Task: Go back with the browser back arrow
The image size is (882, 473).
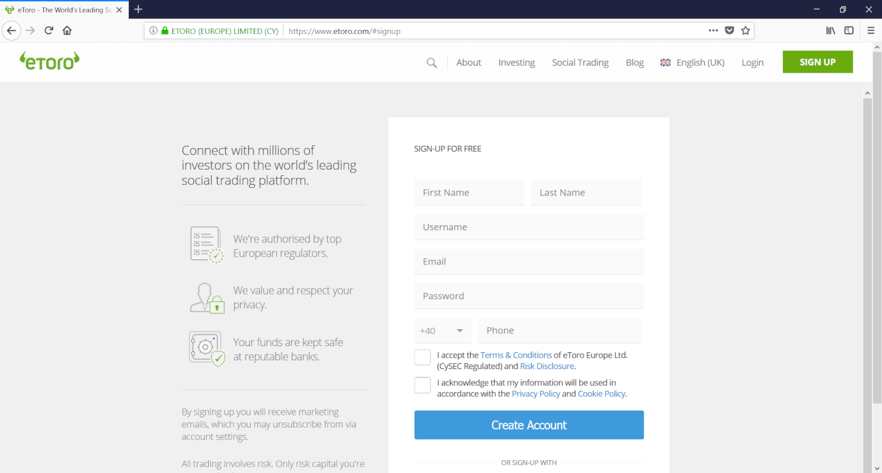Action: 12,31
